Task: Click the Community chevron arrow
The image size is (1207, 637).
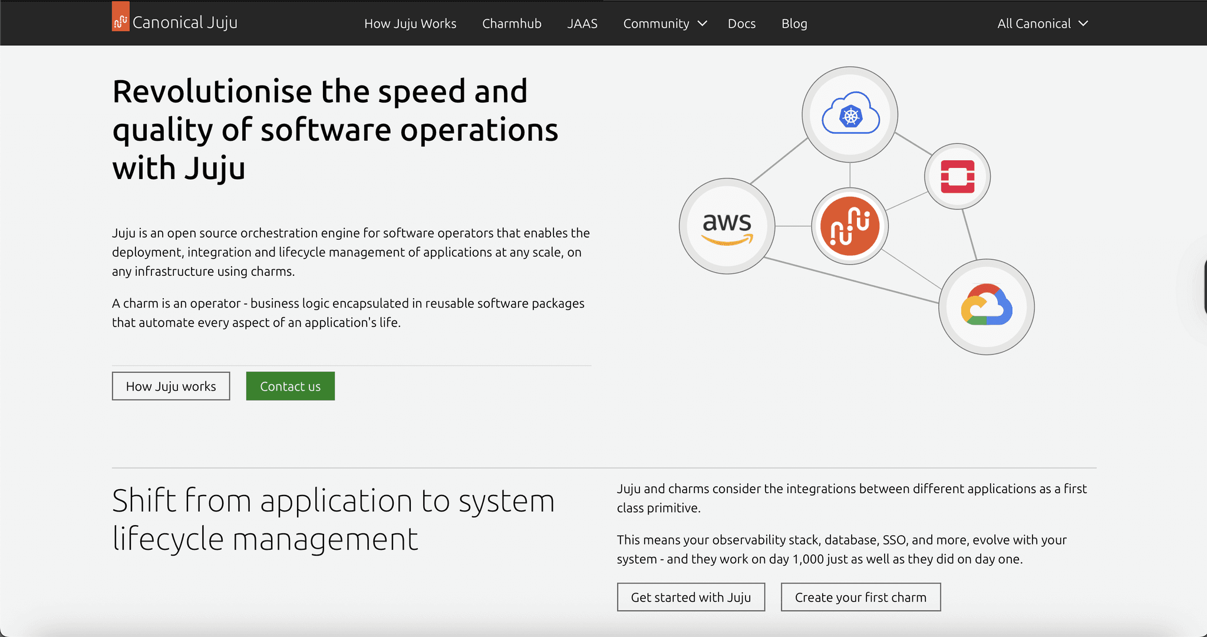Action: (x=702, y=24)
